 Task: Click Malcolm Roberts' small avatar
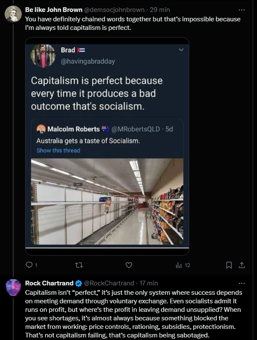click(41, 129)
